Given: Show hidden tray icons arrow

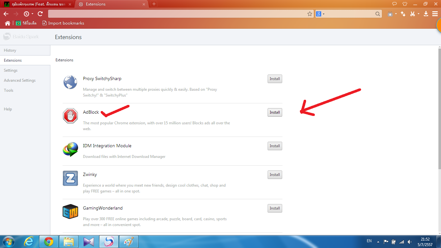Looking at the screenshot, I should pyautogui.click(x=378, y=242).
